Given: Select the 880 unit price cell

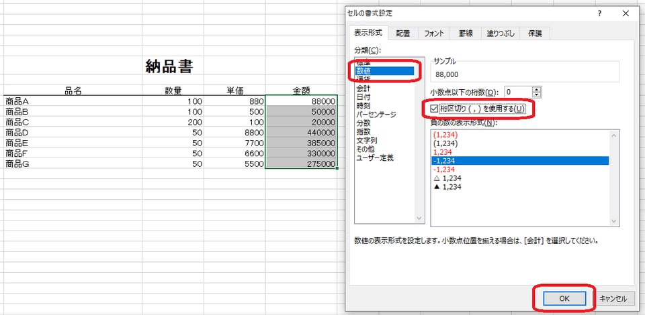Looking at the screenshot, I should (234, 101).
